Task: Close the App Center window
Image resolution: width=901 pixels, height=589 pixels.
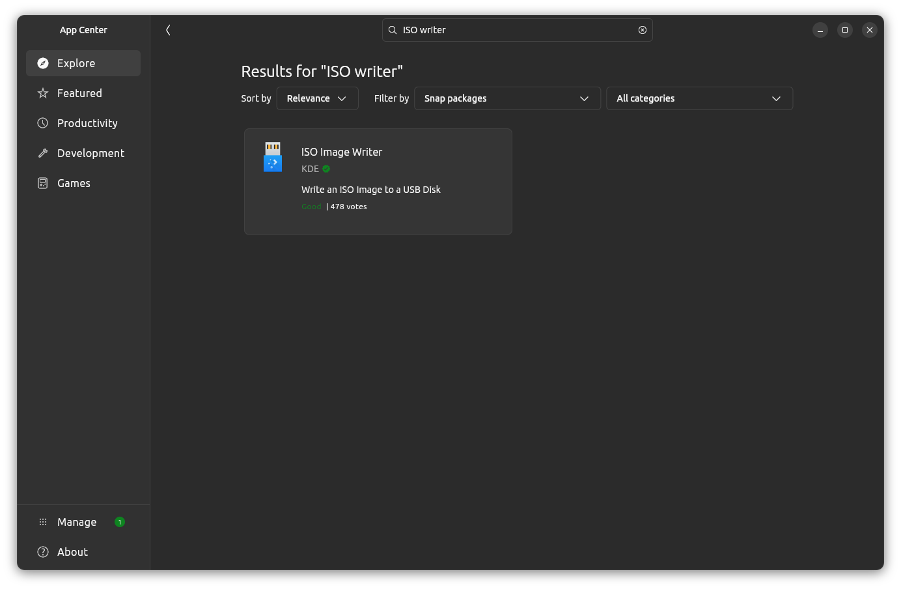Action: point(870,30)
